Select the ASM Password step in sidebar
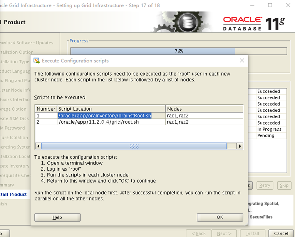Screen dimensions: 295x237 tap(12, 128)
